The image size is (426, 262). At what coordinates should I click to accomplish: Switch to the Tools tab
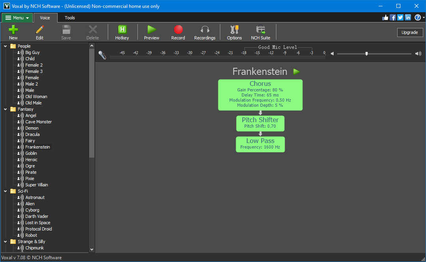69,18
